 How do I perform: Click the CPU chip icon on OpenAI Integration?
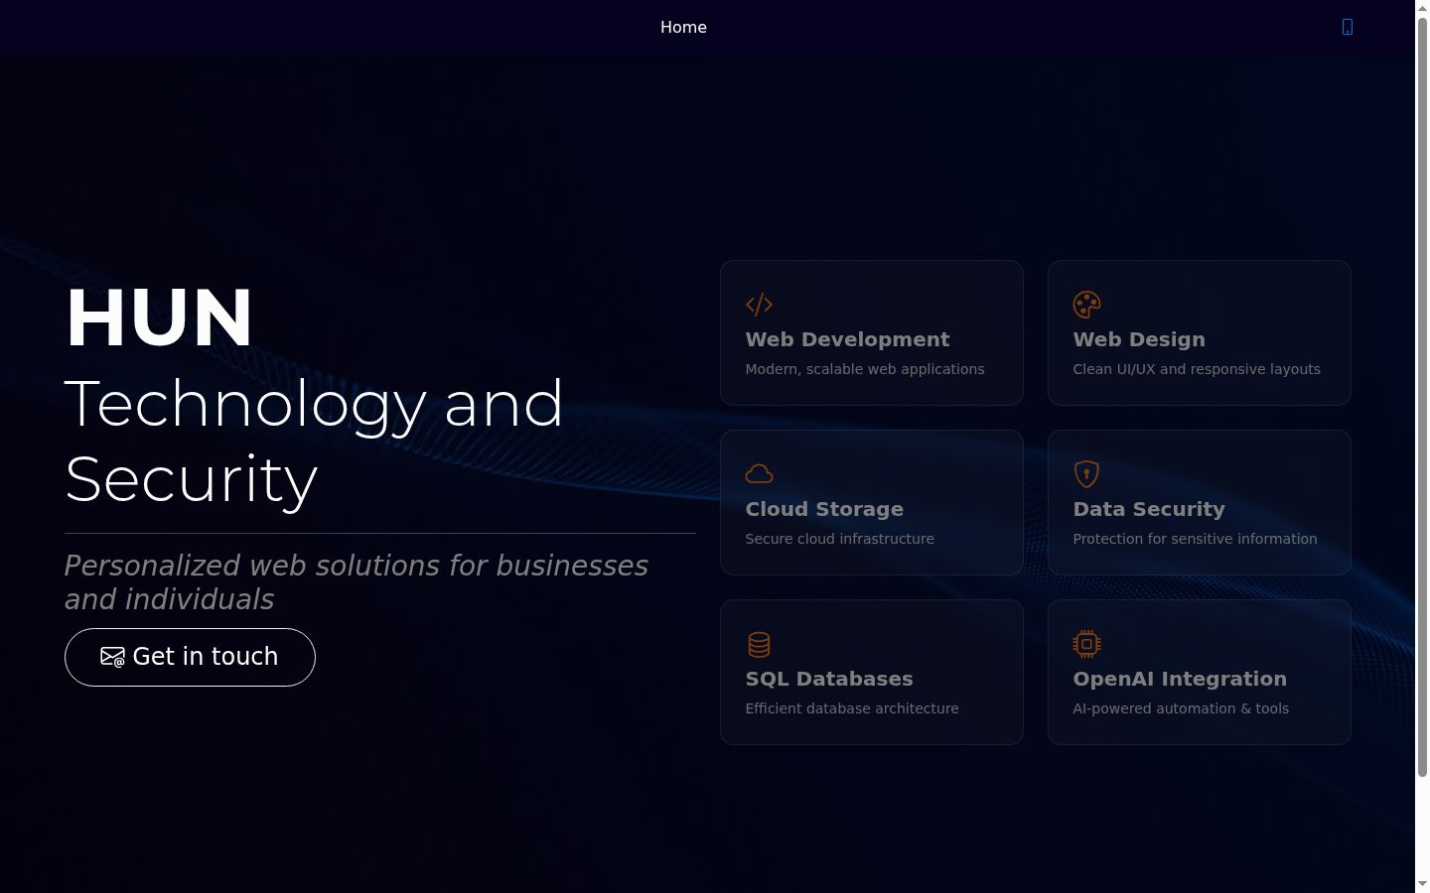tap(1086, 644)
